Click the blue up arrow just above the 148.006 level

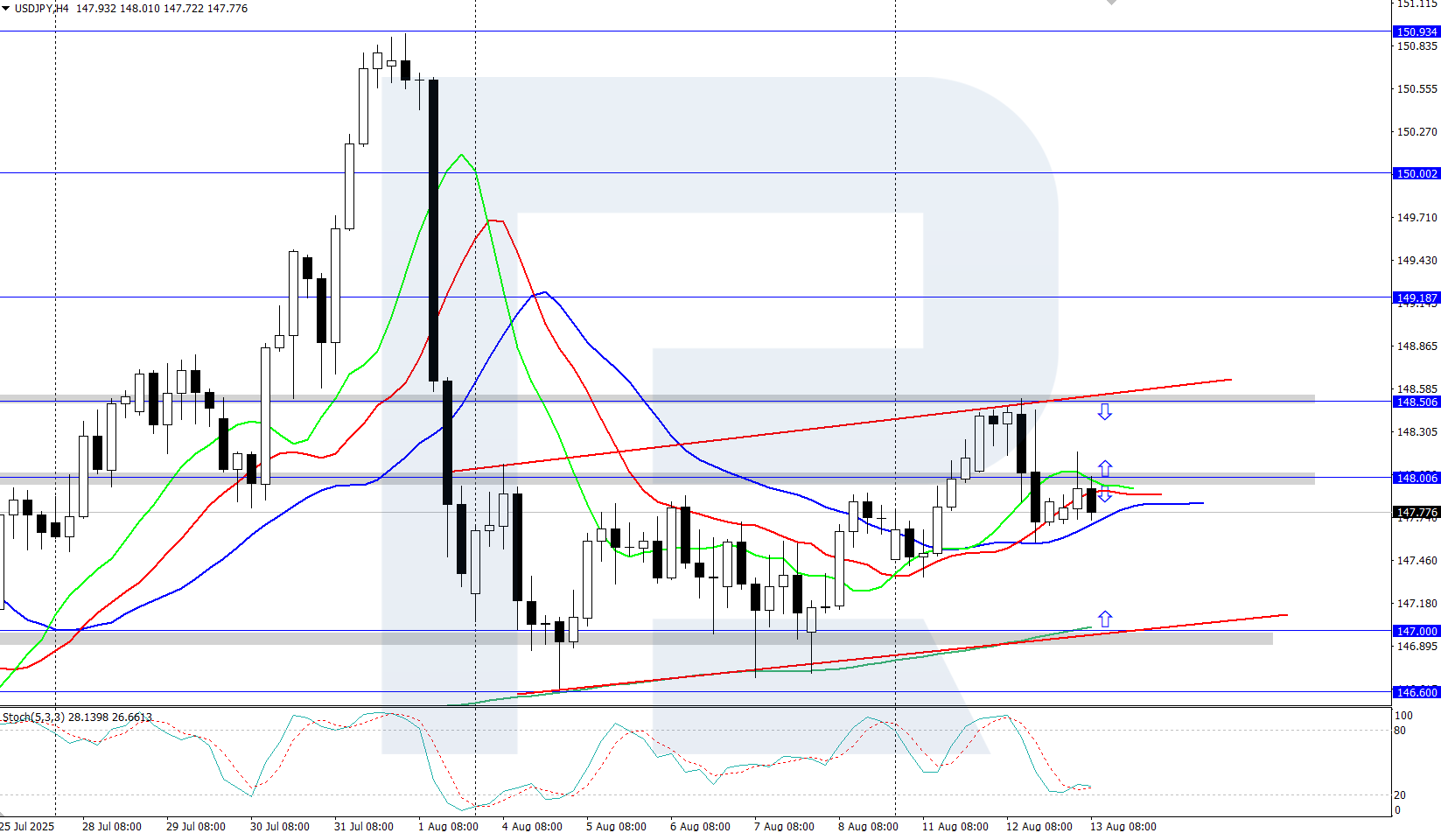click(1105, 468)
